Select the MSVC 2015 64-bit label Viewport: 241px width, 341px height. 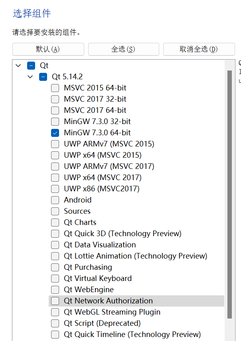point(95,88)
